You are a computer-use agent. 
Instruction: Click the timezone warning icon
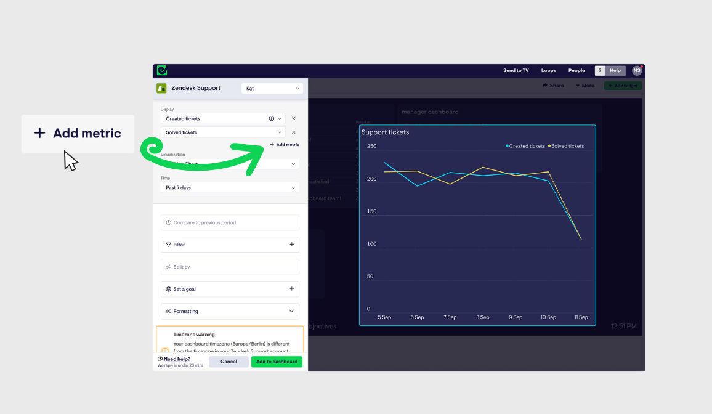[x=165, y=351]
